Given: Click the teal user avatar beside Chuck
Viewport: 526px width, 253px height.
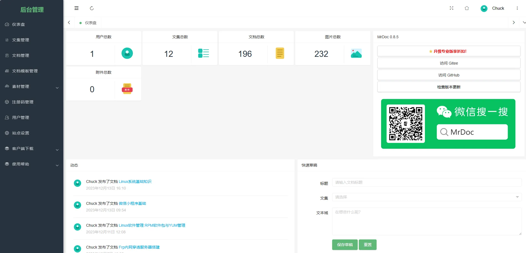Looking at the screenshot, I should [484, 8].
